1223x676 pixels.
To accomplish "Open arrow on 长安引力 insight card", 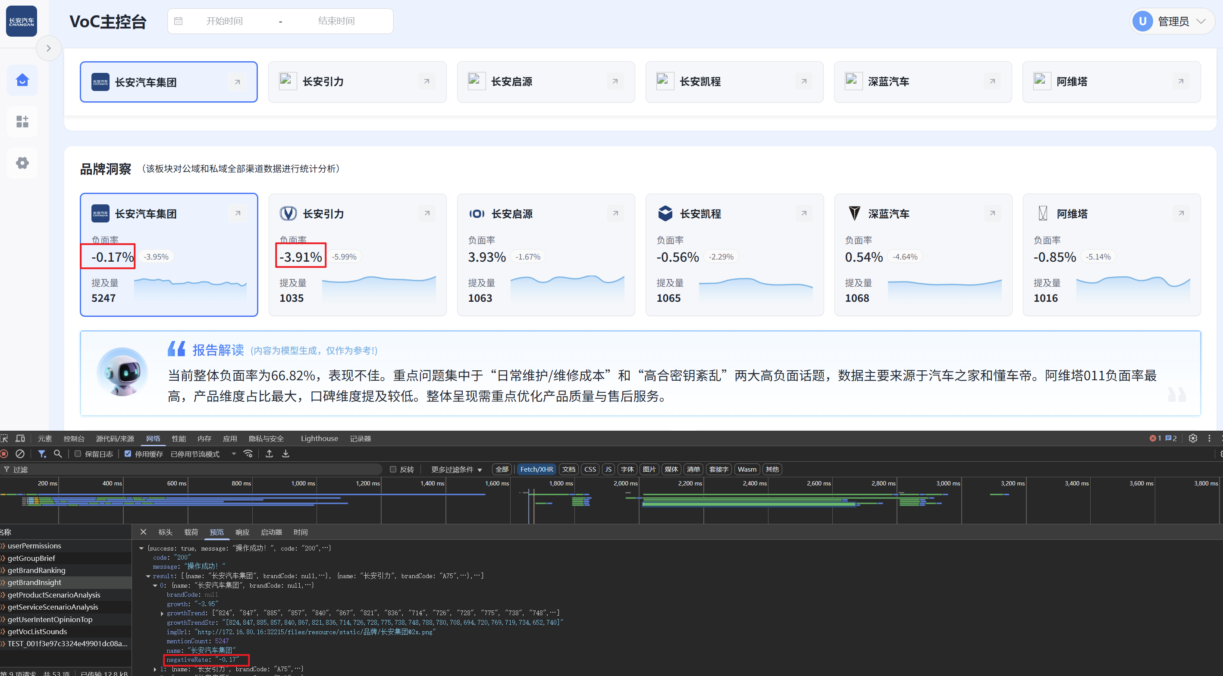I will pos(427,213).
